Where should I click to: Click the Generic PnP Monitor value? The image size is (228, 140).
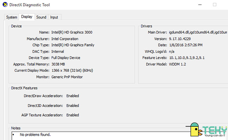[x=67, y=77]
